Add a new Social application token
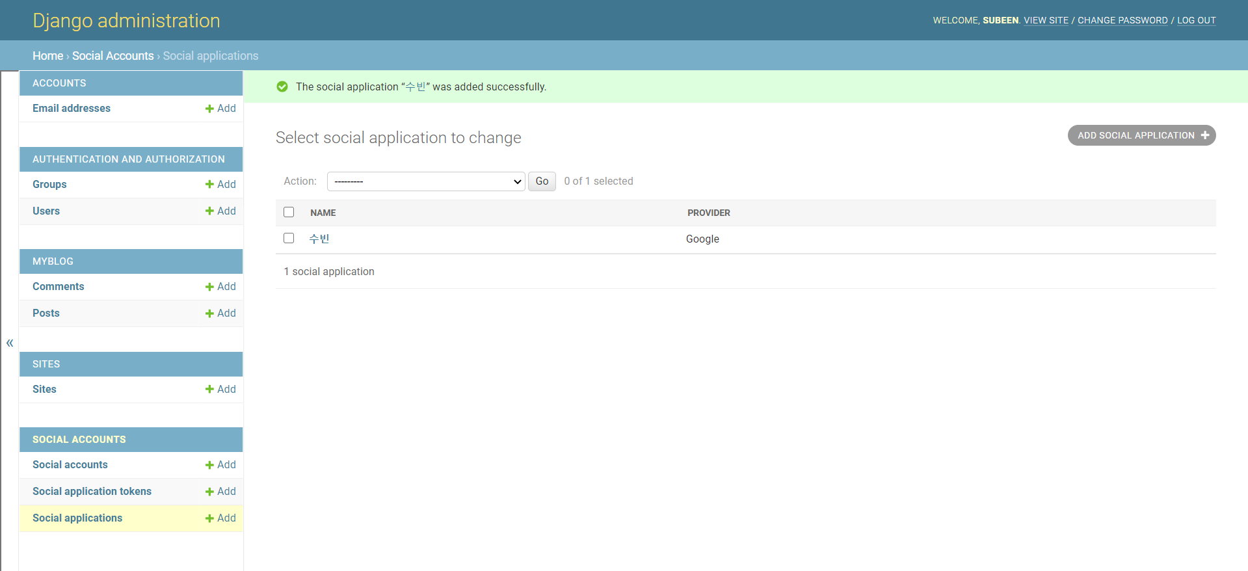Image resolution: width=1248 pixels, height=571 pixels. (x=220, y=492)
